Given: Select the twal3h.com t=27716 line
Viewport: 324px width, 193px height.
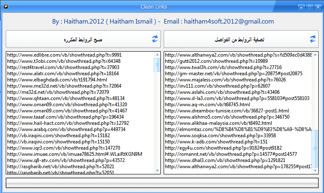Looking at the screenshot, I should pyautogui.click(x=223, y=67).
